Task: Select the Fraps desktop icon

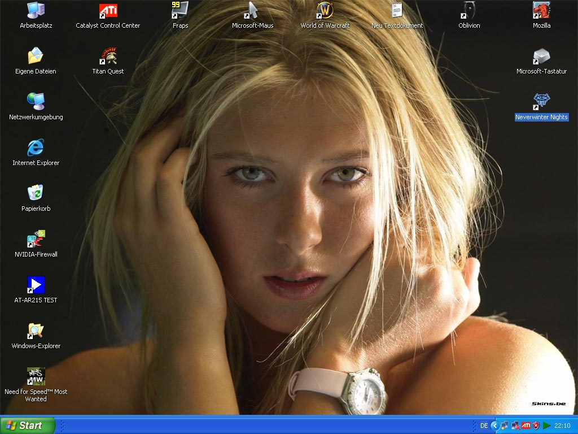Action: 180,11
